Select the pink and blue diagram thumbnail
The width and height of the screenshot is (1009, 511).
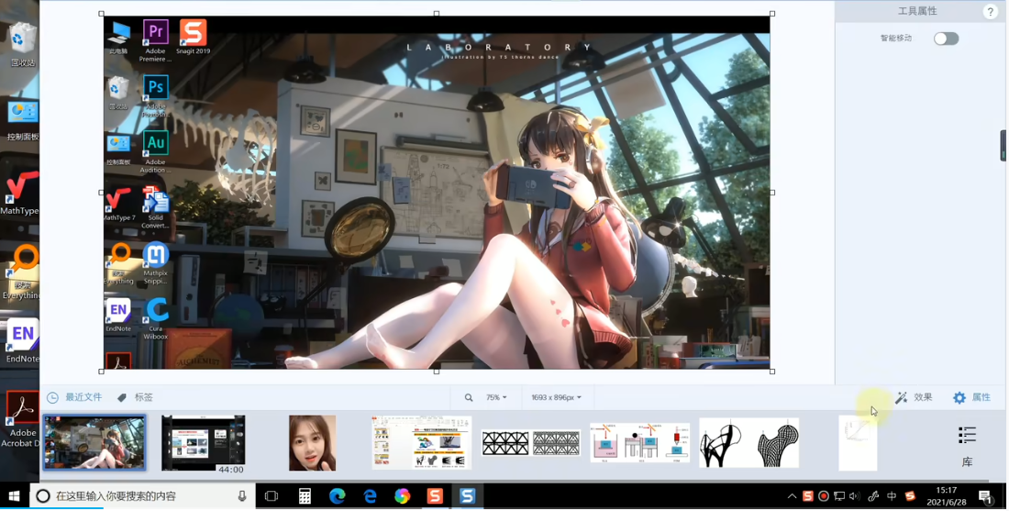tap(639, 443)
